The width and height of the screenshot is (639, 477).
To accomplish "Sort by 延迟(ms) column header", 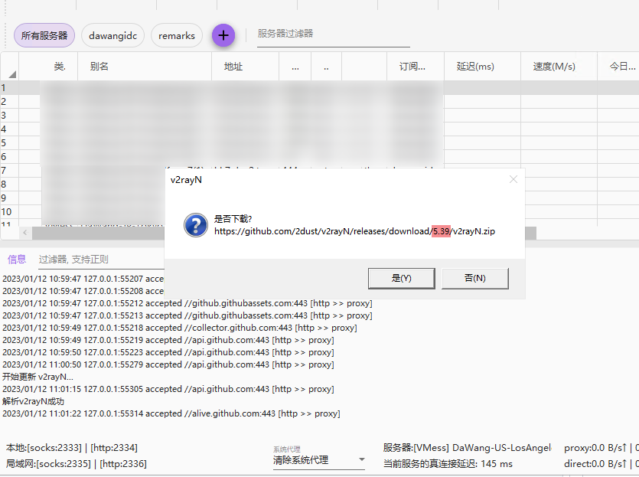I will point(483,67).
